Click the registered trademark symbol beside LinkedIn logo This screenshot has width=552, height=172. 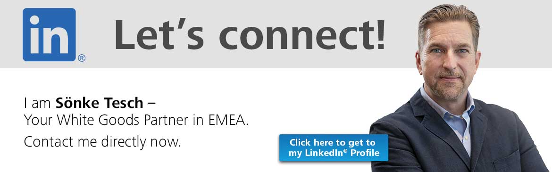pos(81,58)
